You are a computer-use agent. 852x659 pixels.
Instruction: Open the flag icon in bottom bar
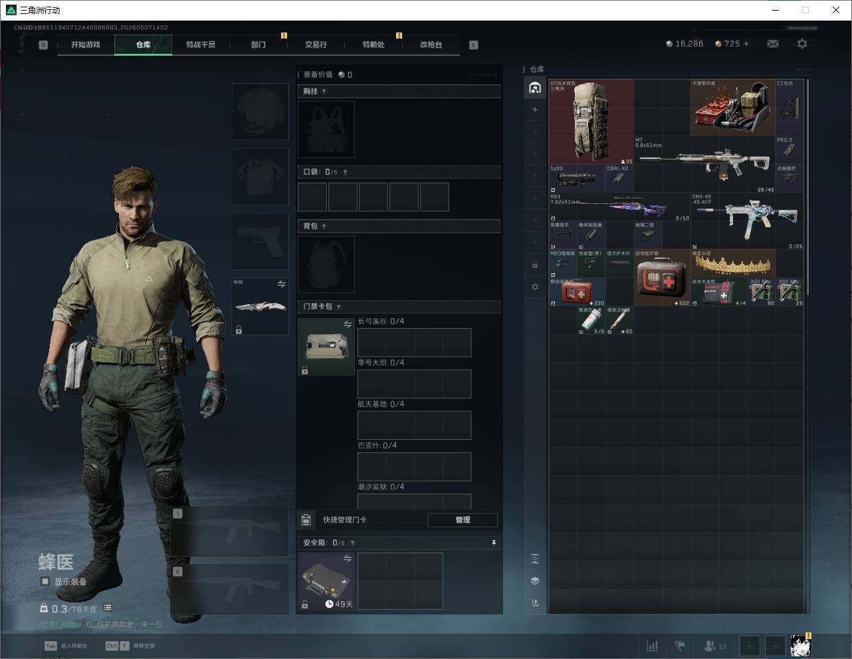tap(680, 646)
